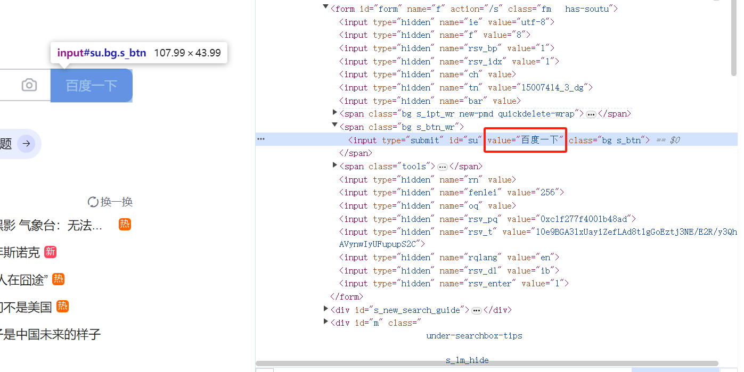
Task: Click the horizontal scrollbar of Elements panel
Action: pos(487,364)
